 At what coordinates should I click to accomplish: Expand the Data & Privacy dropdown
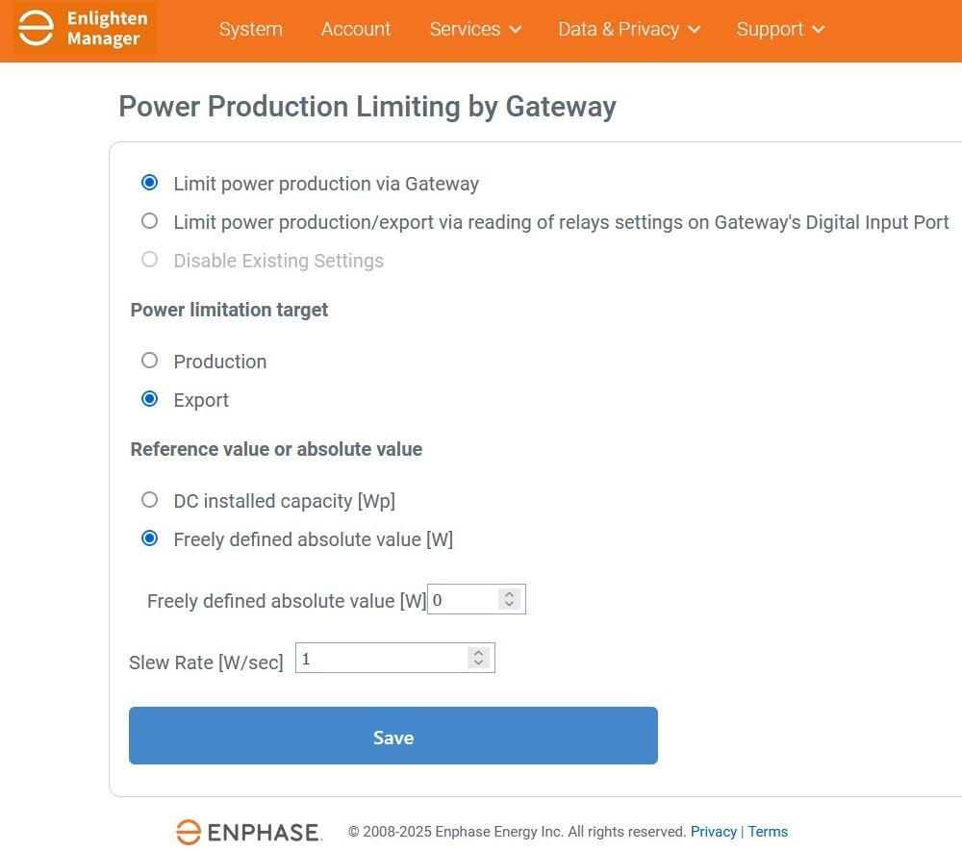(x=629, y=29)
